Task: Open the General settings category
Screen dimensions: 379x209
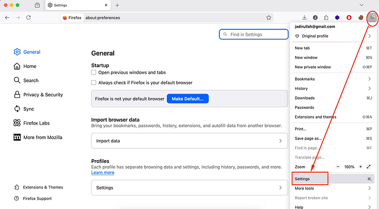Action: pyautogui.click(x=27, y=52)
